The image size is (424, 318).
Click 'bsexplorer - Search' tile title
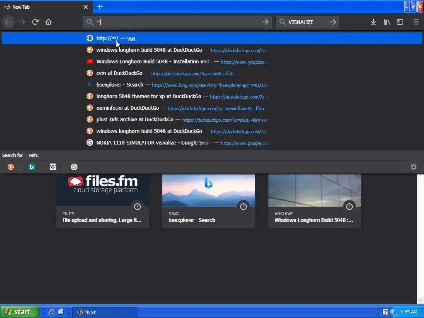[192, 220]
